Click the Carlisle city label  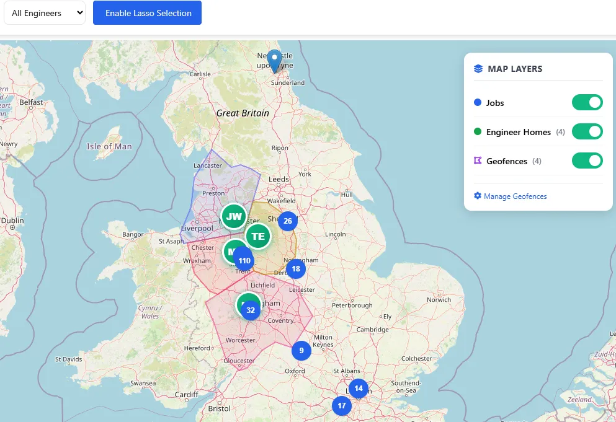point(200,74)
